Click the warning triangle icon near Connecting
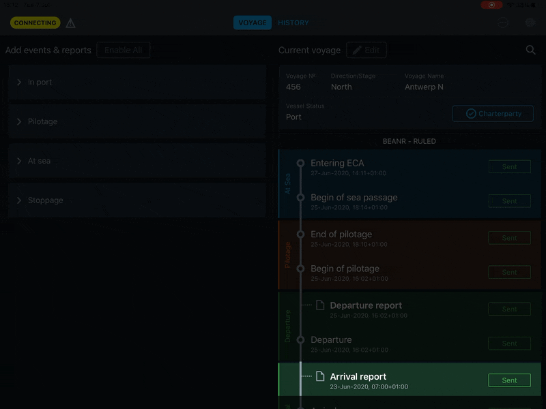Screen dimensions: 546x409 tap(70, 23)
